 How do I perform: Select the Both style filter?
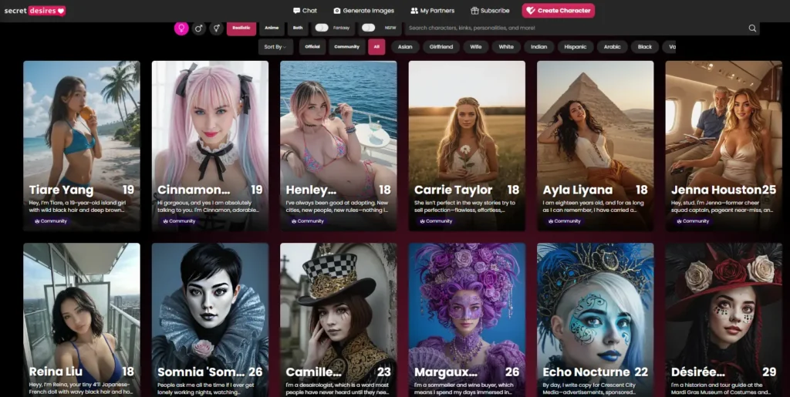tap(298, 29)
